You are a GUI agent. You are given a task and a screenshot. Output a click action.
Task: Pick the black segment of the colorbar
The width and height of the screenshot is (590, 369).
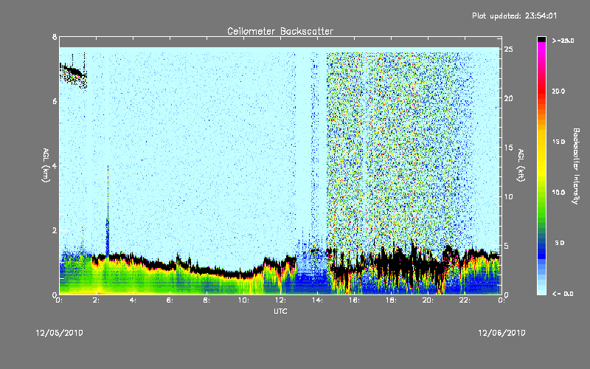point(541,39)
